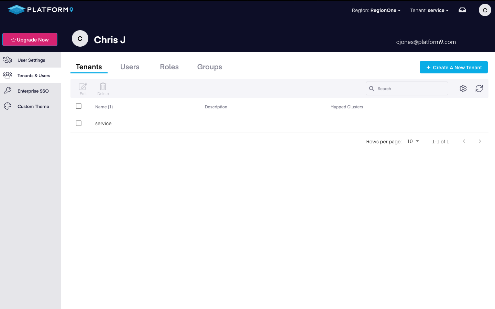
Task: Check the service tenant row checkbox
Action: point(79,123)
